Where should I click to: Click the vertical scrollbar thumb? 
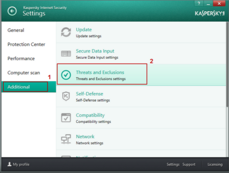pos(227,65)
